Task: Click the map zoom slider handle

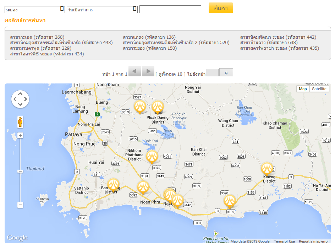Action: (x=20, y=171)
